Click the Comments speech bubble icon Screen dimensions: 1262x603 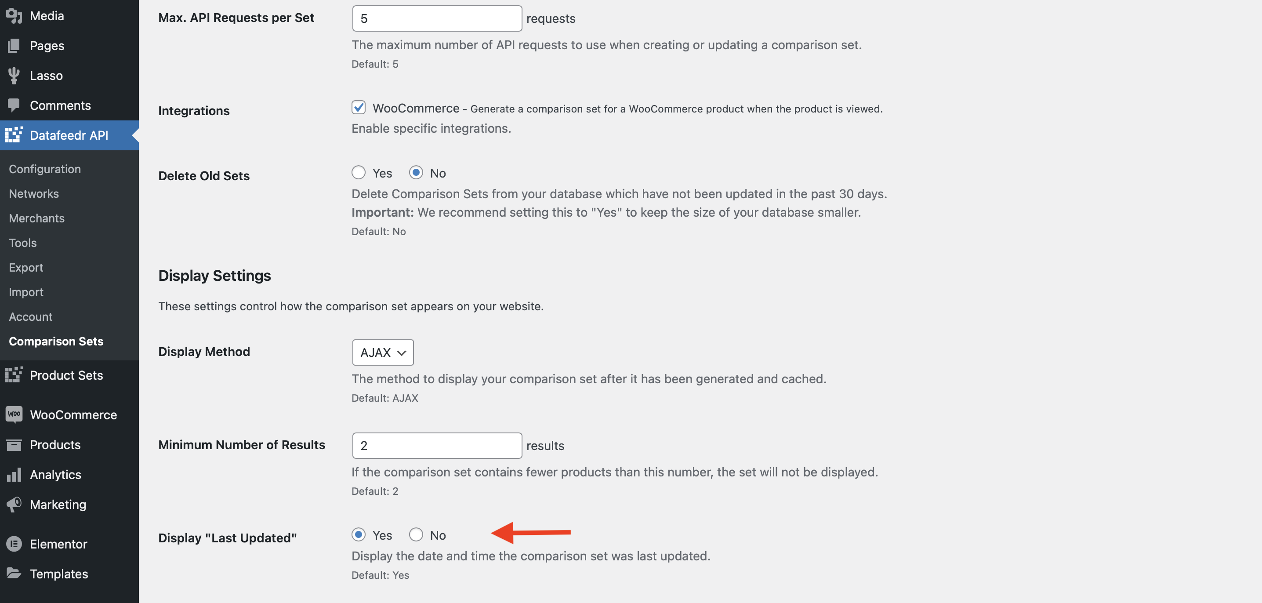point(14,105)
